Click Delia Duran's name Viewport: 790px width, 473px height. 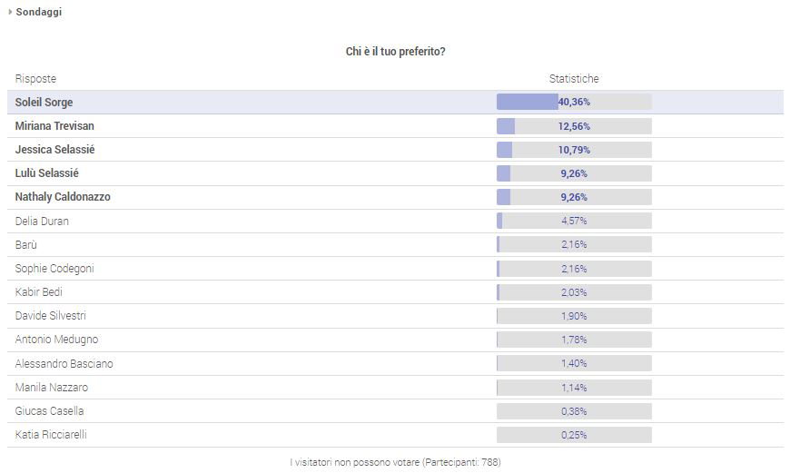click(x=42, y=221)
